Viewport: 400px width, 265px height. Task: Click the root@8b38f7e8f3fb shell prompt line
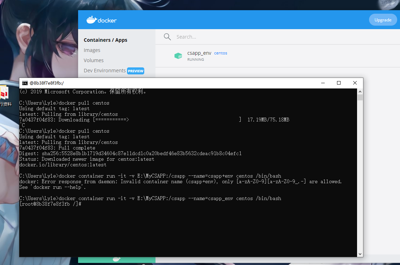(x=51, y=204)
